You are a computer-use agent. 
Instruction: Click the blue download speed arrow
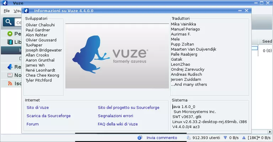[225, 138]
